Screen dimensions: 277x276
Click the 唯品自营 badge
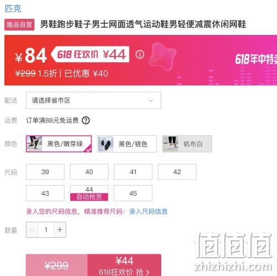19,24
